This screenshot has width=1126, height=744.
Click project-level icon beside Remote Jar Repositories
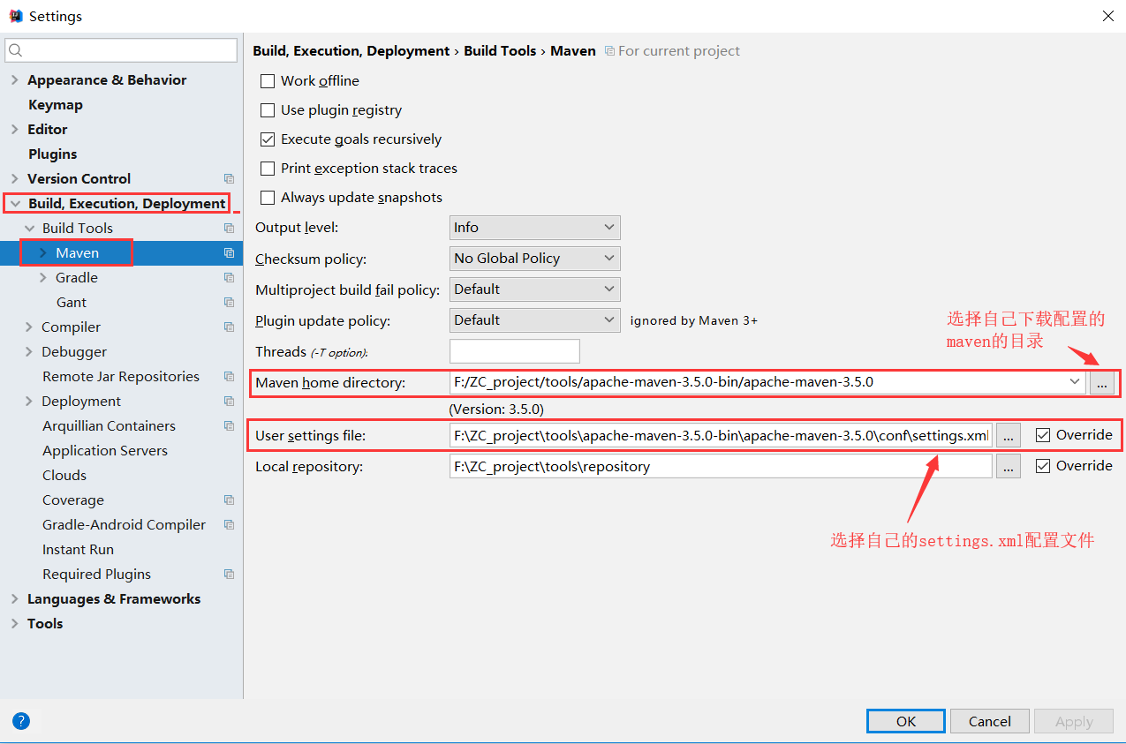pyautogui.click(x=229, y=376)
